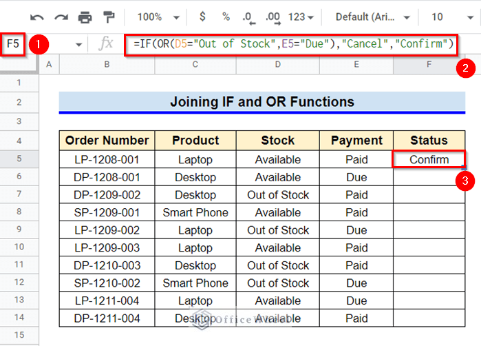This screenshot has height=346, width=481.
Task: Select row 10 header
Action: tap(19, 247)
